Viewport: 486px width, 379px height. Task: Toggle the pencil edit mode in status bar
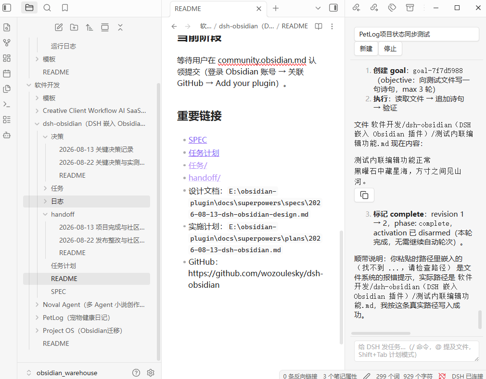pos(367,376)
